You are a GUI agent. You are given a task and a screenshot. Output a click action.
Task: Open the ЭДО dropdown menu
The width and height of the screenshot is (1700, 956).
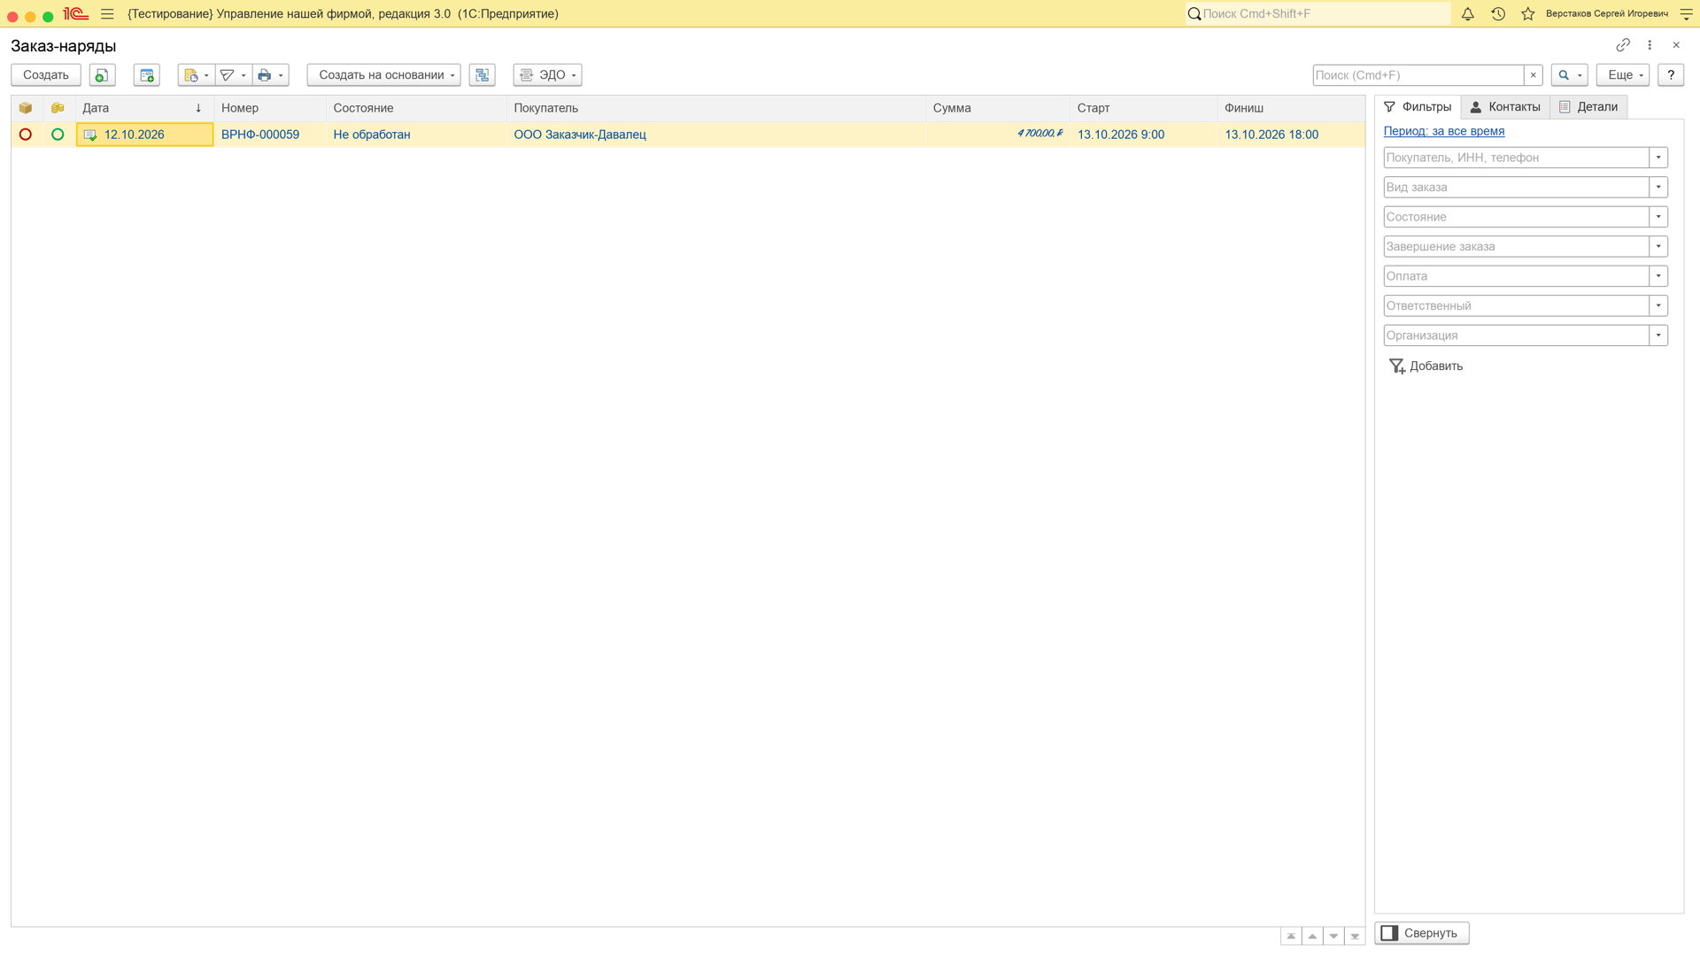pos(547,75)
